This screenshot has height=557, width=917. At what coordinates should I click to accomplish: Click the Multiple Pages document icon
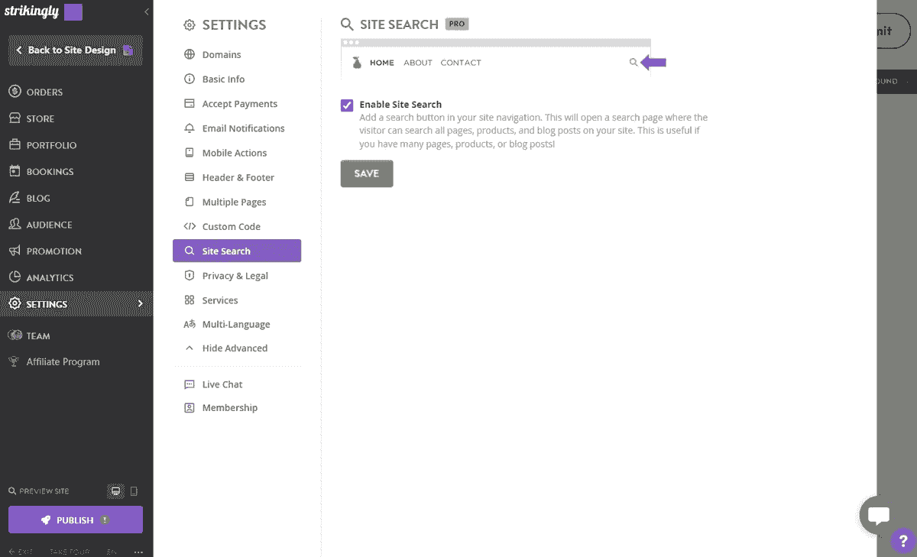(x=190, y=202)
